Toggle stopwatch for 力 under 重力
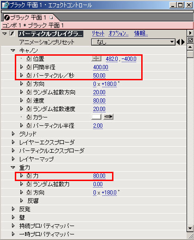This screenshot has height=240, width=194. pyautogui.click(x=29, y=175)
